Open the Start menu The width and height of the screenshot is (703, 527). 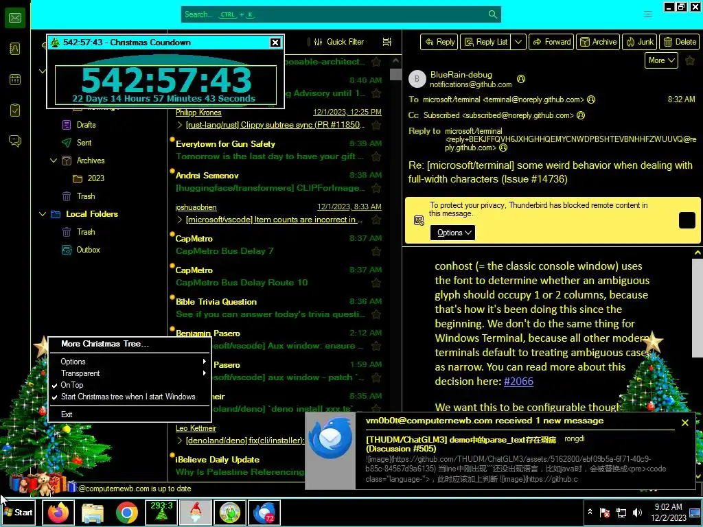coord(19,512)
